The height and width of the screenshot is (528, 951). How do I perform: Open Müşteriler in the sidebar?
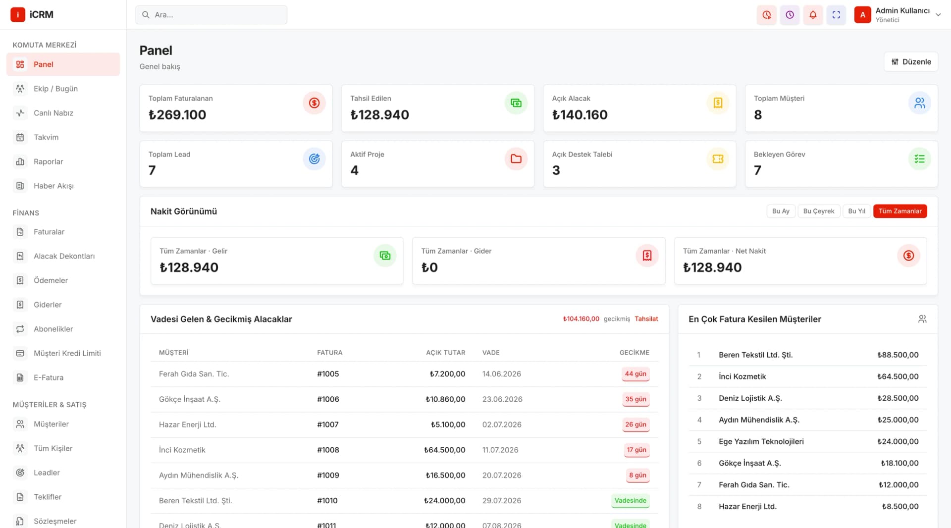tap(63, 424)
